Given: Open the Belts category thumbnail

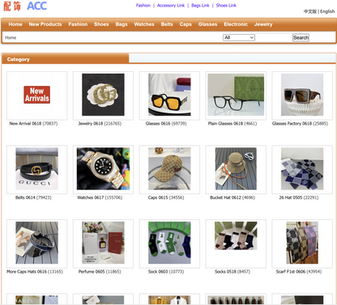Looking at the screenshot, I should click(36, 169).
